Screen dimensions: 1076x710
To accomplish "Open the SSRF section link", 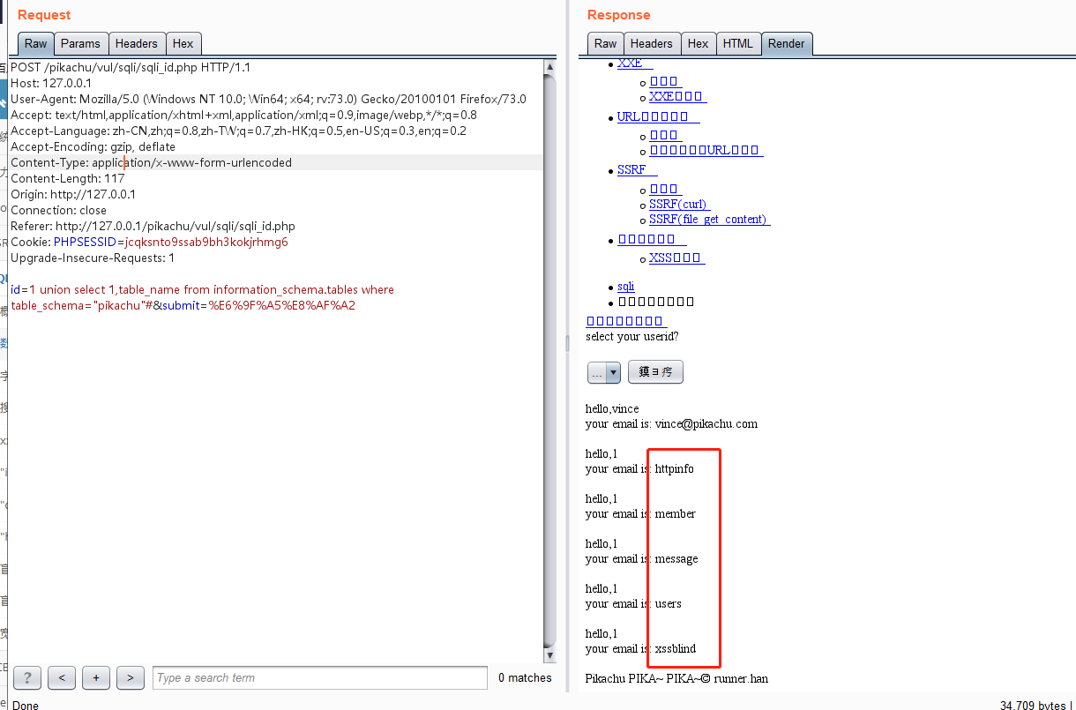I will pos(637,169).
